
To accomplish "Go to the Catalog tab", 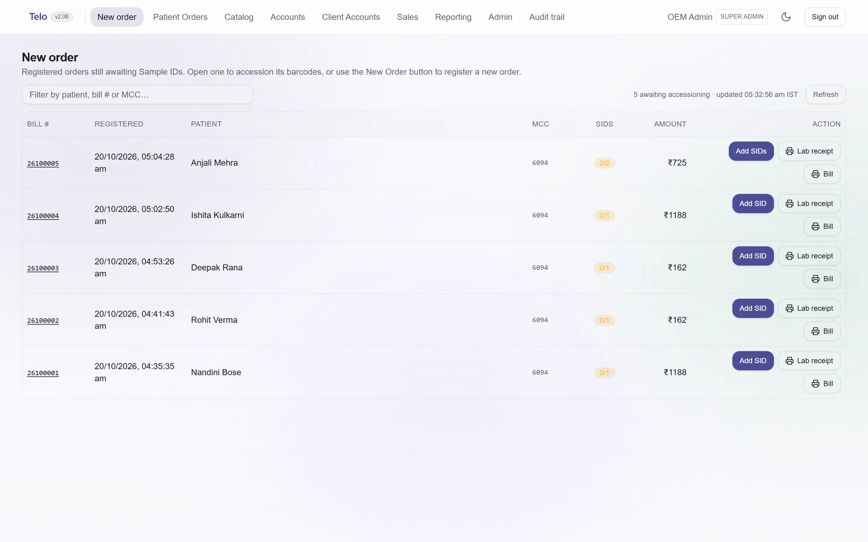I will [239, 17].
